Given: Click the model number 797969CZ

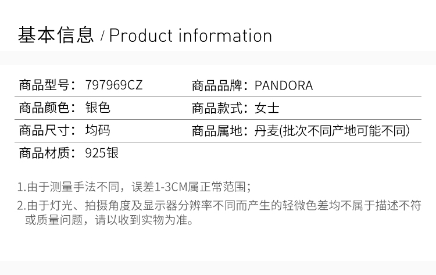Looking at the screenshot, I should [113, 86].
